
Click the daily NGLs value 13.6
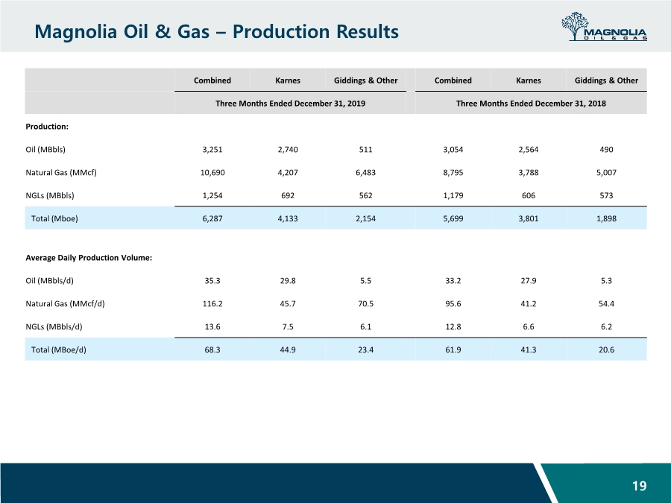pos(212,327)
